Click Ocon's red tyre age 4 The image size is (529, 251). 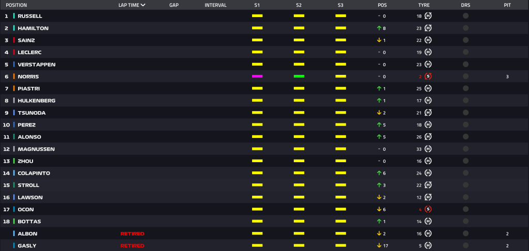(421, 210)
